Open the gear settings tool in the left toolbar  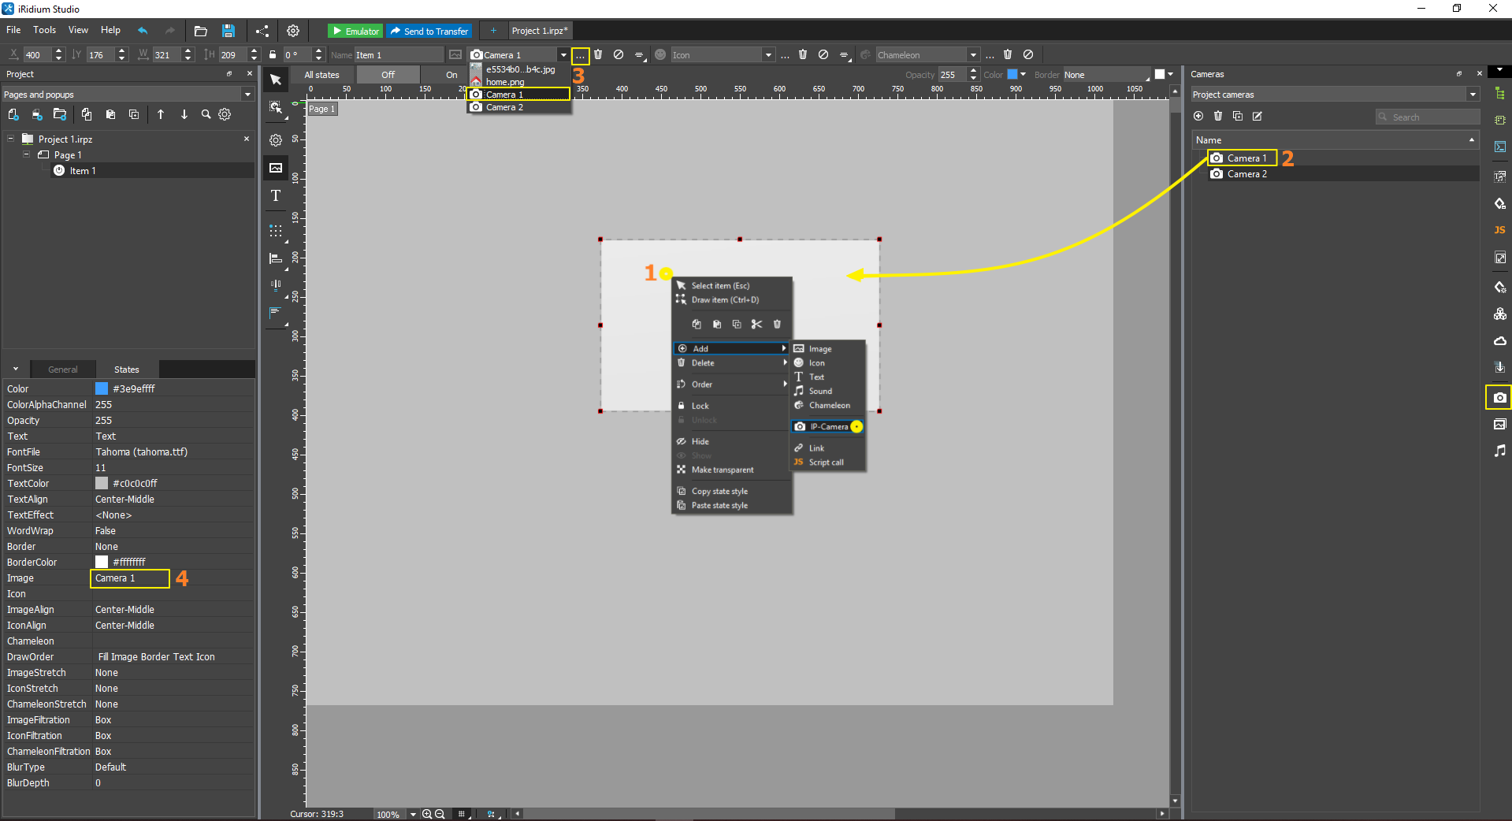(x=275, y=140)
